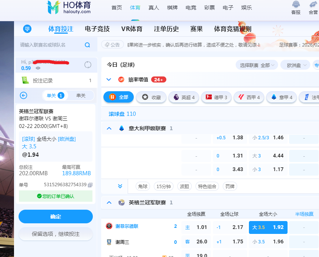Open the blue list menu icon

tap(27, 29)
